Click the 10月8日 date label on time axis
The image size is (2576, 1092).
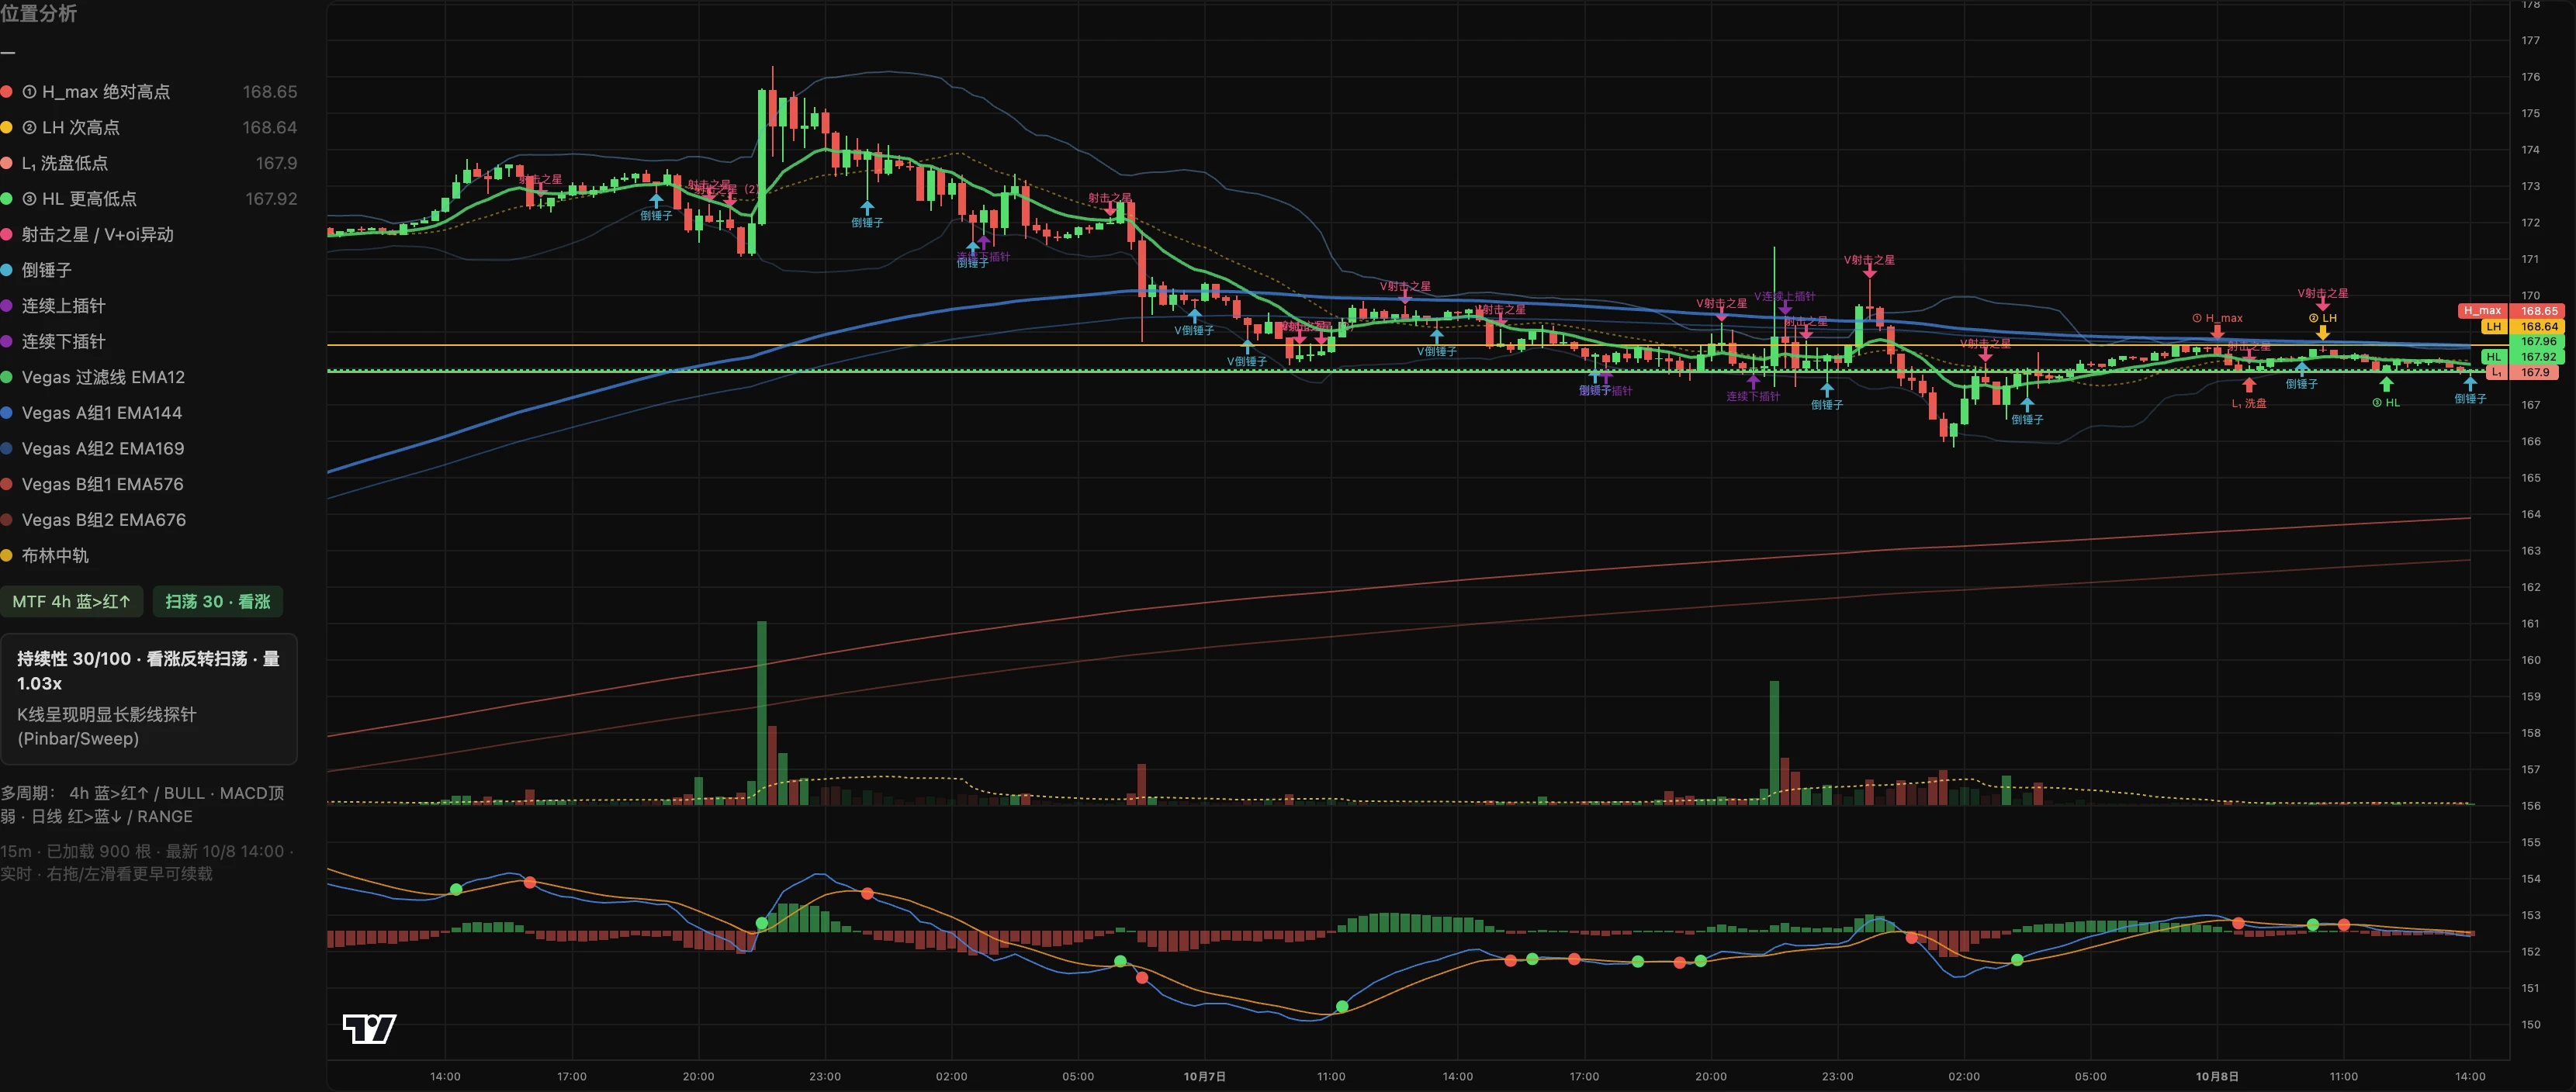(x=2217, y=1077)
